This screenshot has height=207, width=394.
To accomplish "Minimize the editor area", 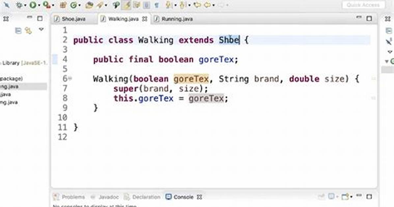I will click(359, 17).
